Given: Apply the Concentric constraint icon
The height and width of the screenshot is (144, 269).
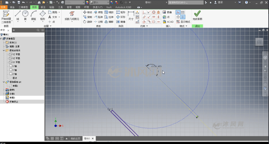Looking at the screenshot, I should pos(154,12).
